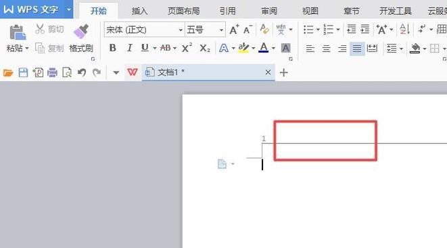
Task: Add new document tab with plus
Action: [x=283, y=72]
